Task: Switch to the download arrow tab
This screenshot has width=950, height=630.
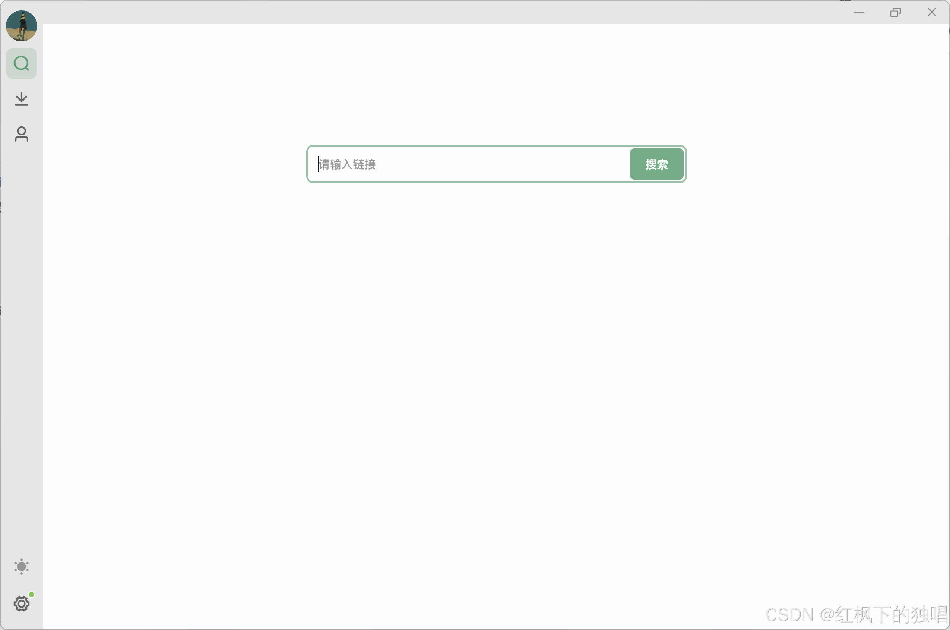Action: [x=22, y=99]
